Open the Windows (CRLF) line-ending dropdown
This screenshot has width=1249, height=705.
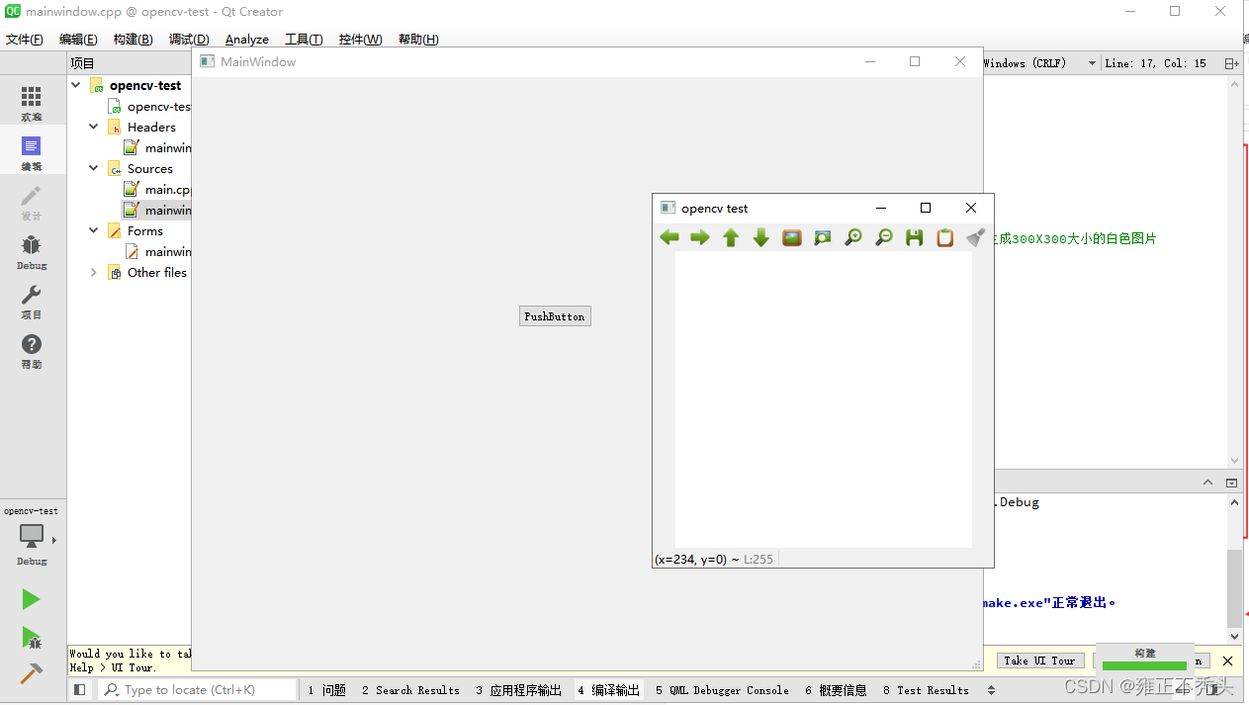click(x=1094, y=62)
